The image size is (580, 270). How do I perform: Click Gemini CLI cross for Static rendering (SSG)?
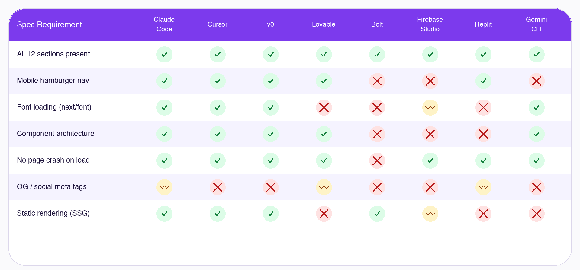(x=536, y=214)
